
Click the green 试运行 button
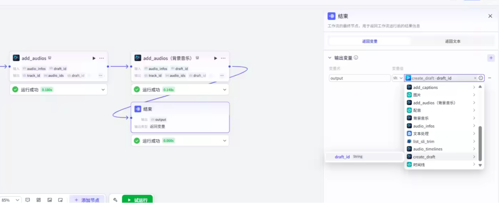click(137, 200)
